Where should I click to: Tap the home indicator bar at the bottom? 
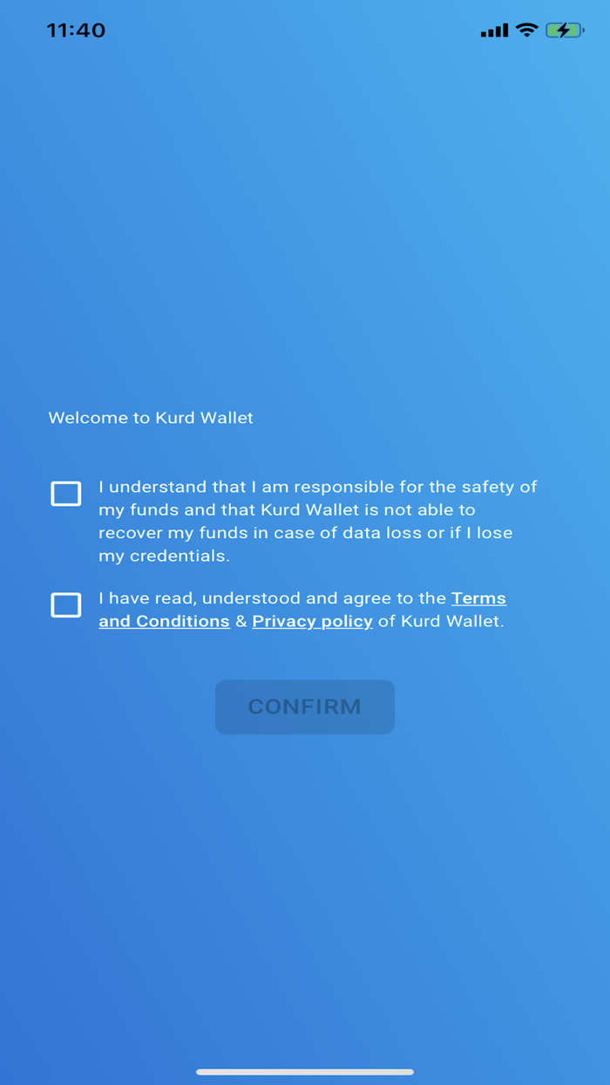pos(304,1070)
